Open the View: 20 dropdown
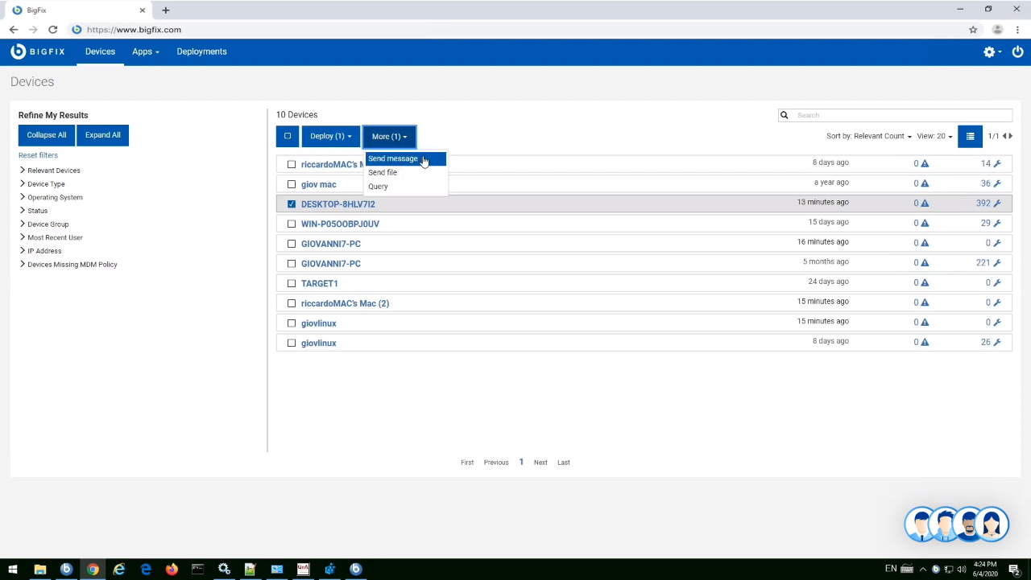The height and width of the screenshot is (580, 1031). click(x=934, y=136)
